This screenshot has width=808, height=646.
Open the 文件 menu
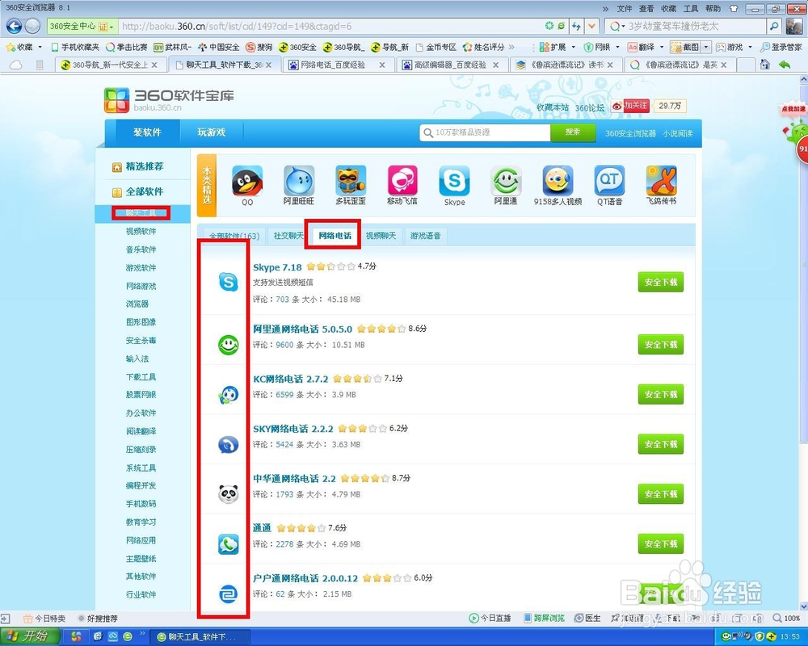point(624,8)
